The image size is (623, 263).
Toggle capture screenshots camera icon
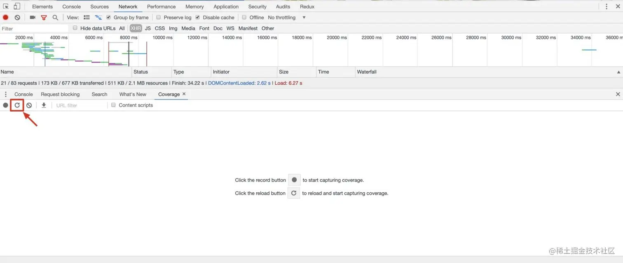(33, 17)
